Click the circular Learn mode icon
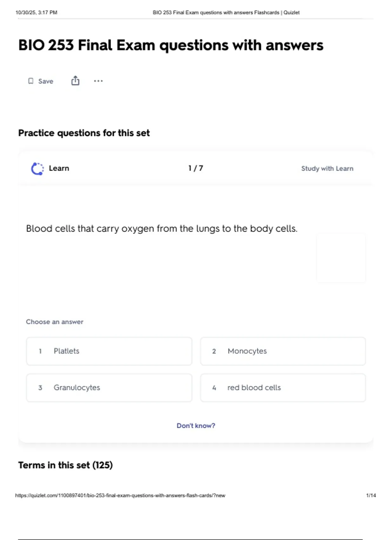The image size is (381, 540). tap(37, 169)
